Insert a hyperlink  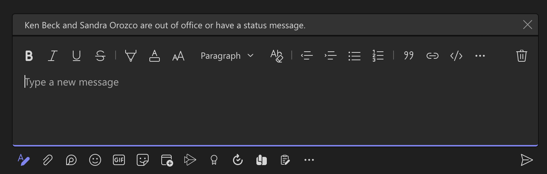432,56
